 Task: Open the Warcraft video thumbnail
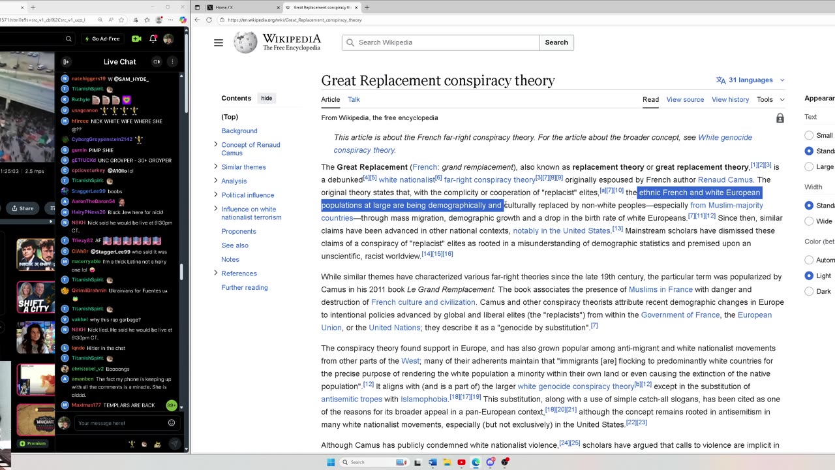(36, 420)
